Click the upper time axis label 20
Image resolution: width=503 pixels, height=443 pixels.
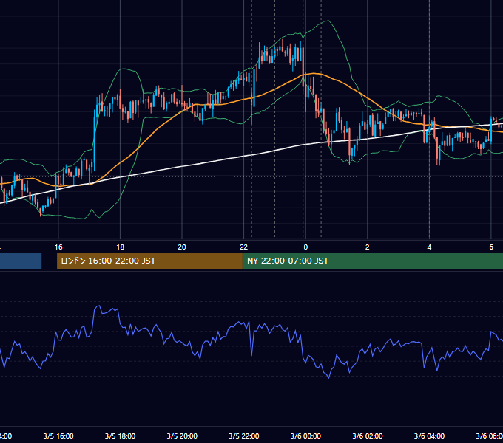tap(182, 247)
